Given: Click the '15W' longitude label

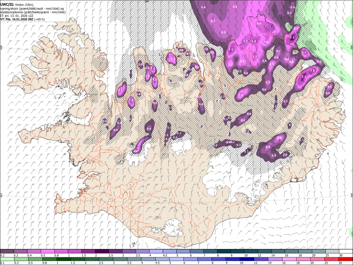Looking at the screenshot, I should [x=292, y=1].
